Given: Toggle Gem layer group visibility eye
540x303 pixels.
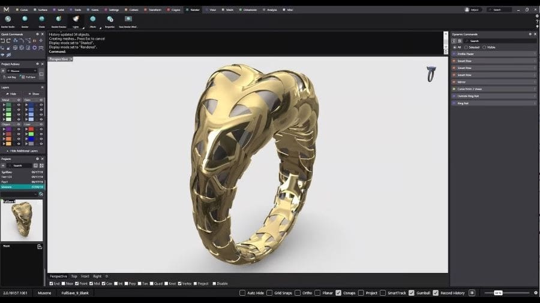Looking at the screenshot, I should pyautogui.click(x=41, y=100).
